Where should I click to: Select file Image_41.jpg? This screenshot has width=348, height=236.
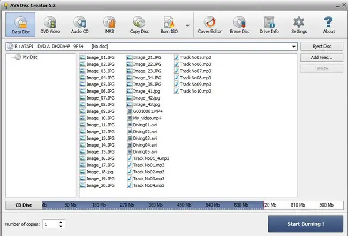(x=143, y=91)
